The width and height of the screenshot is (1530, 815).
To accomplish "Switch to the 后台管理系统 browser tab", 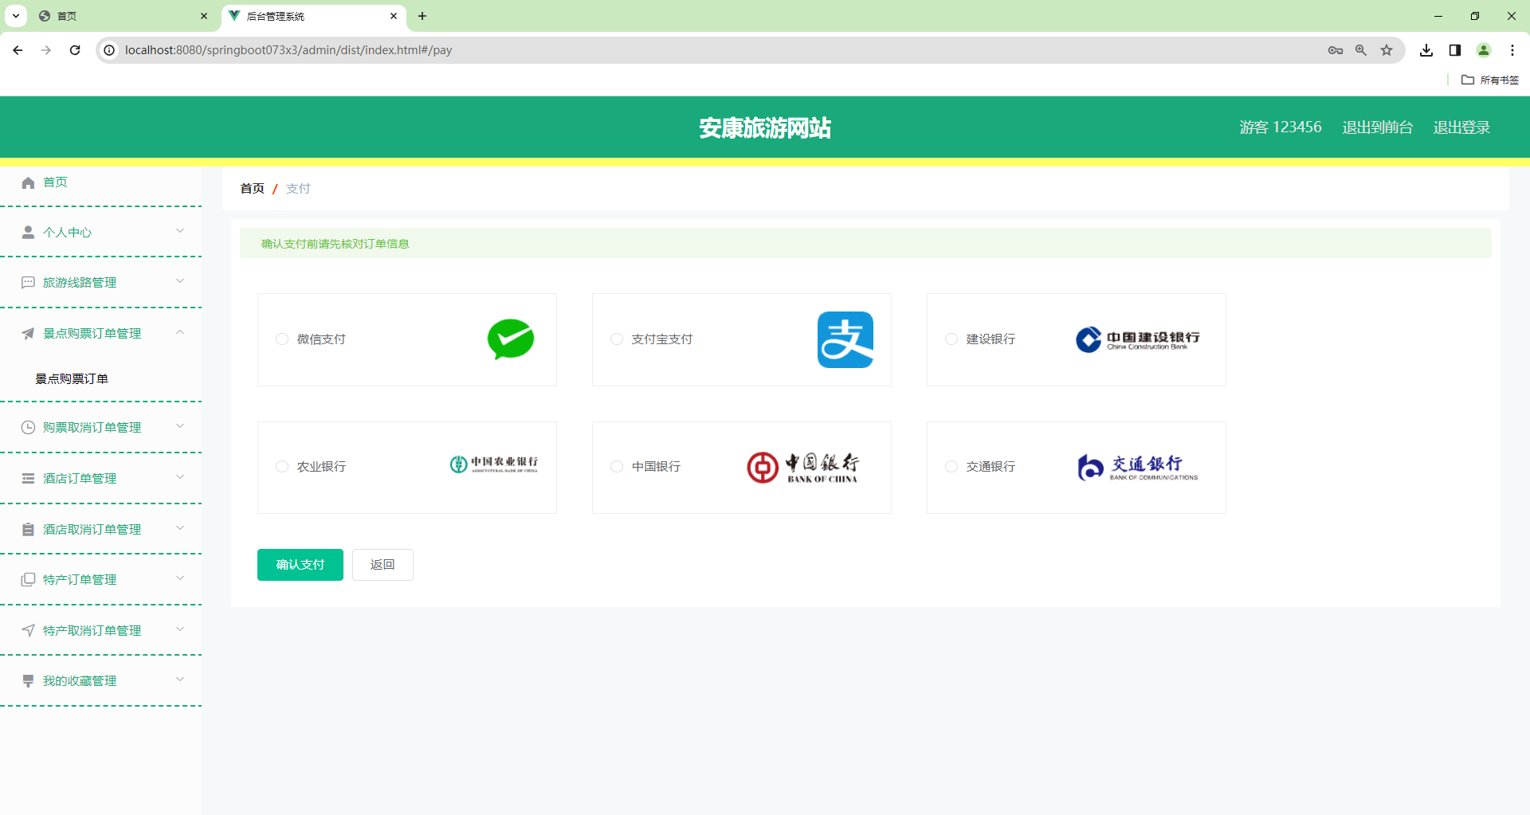I will (313, 16).
